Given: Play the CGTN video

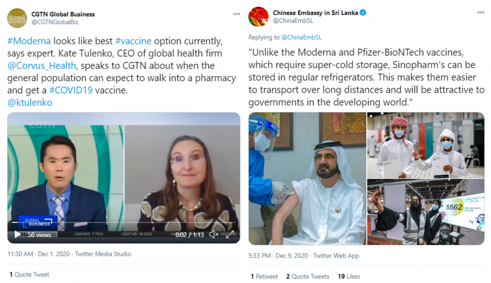Looking at the screenshot, I should 18,234.
